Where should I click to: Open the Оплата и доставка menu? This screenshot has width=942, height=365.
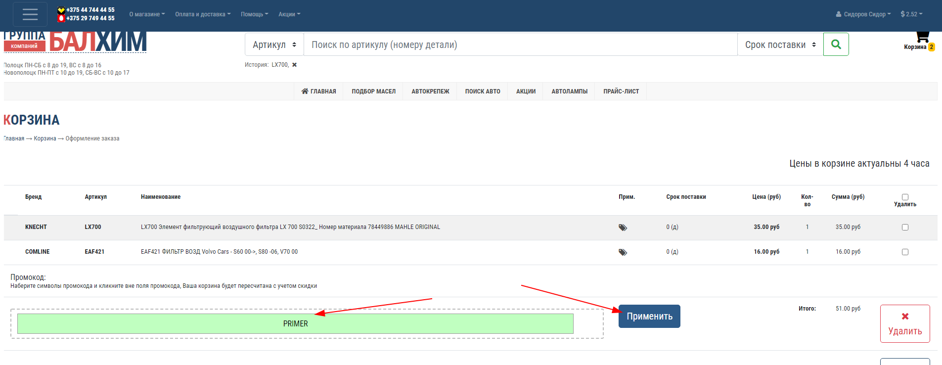pos(202,14)
